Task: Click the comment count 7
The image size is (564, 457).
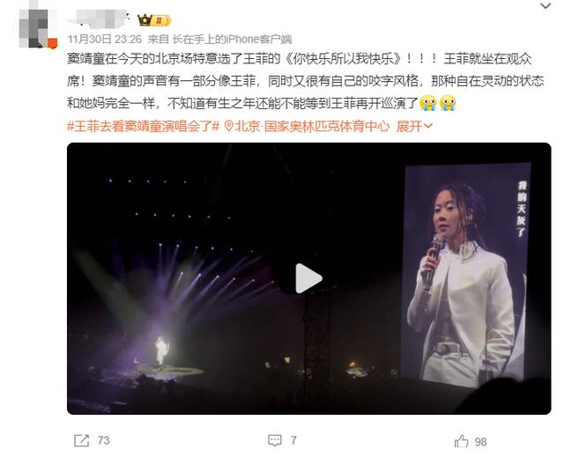Action: pos(293,440)
